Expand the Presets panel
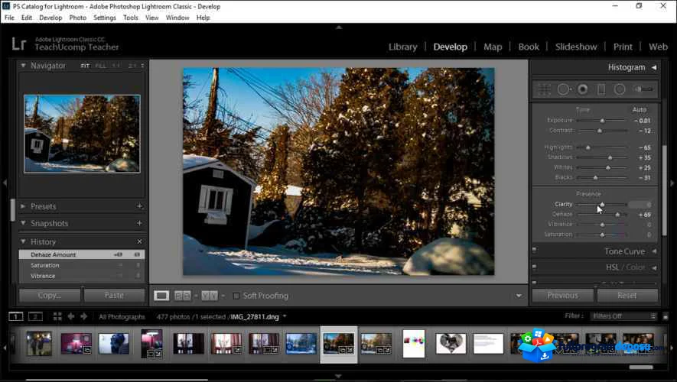The image size is (677, 382). coord(23,206)
